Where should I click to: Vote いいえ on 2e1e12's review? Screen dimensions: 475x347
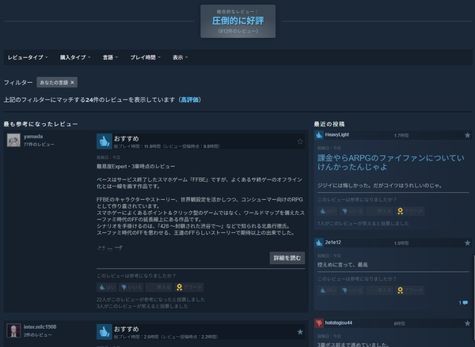coord(351,290)
